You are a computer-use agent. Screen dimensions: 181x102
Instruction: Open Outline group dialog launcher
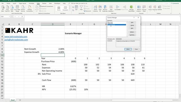[x=171, y=13]
